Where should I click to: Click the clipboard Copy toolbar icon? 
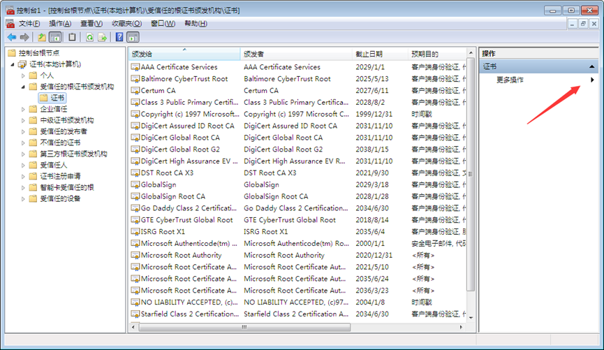72,37
